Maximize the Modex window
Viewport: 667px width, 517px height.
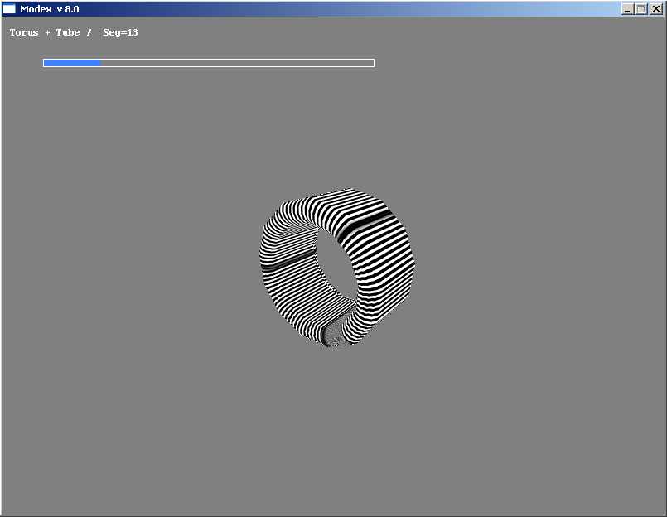(641, 8)
